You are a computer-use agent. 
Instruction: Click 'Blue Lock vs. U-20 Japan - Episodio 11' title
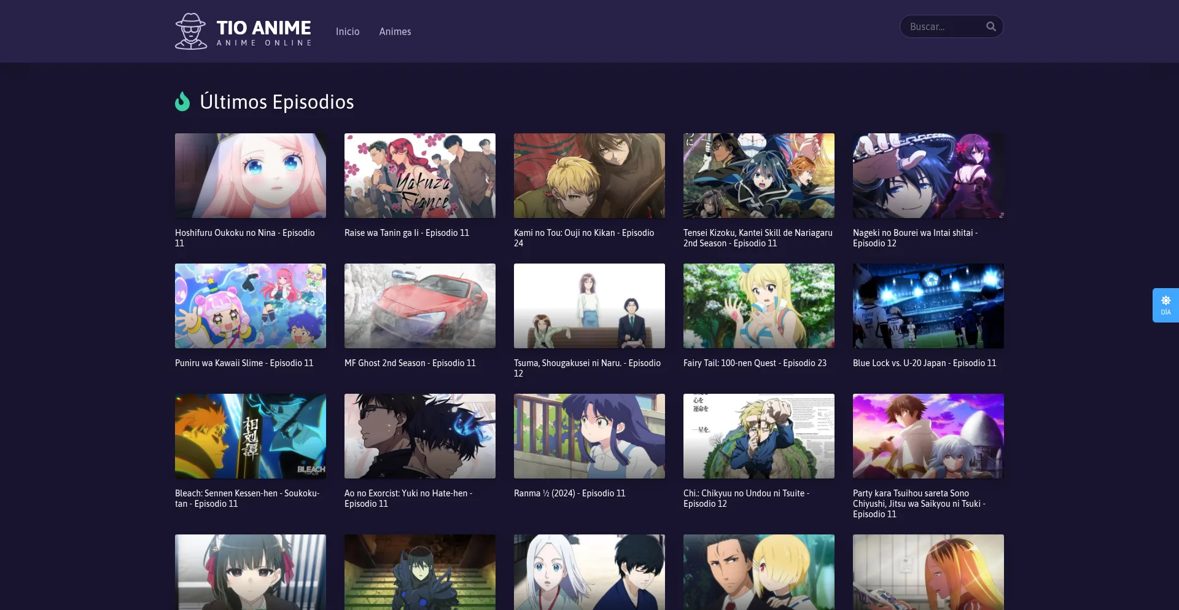[924, 363]
